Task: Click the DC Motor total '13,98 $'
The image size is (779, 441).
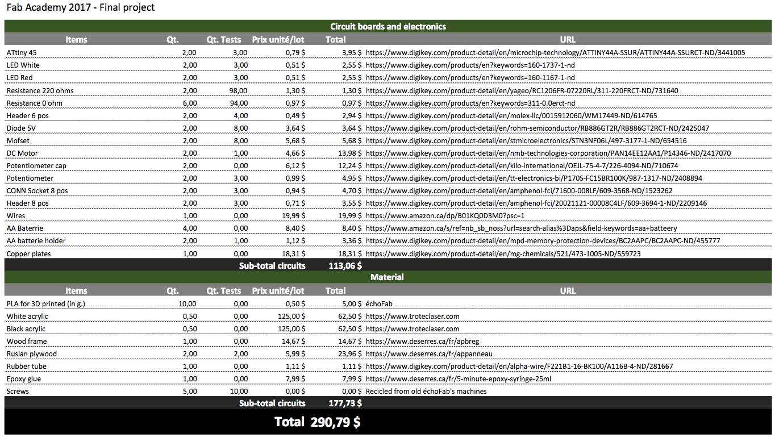Action: coord(350,153)
